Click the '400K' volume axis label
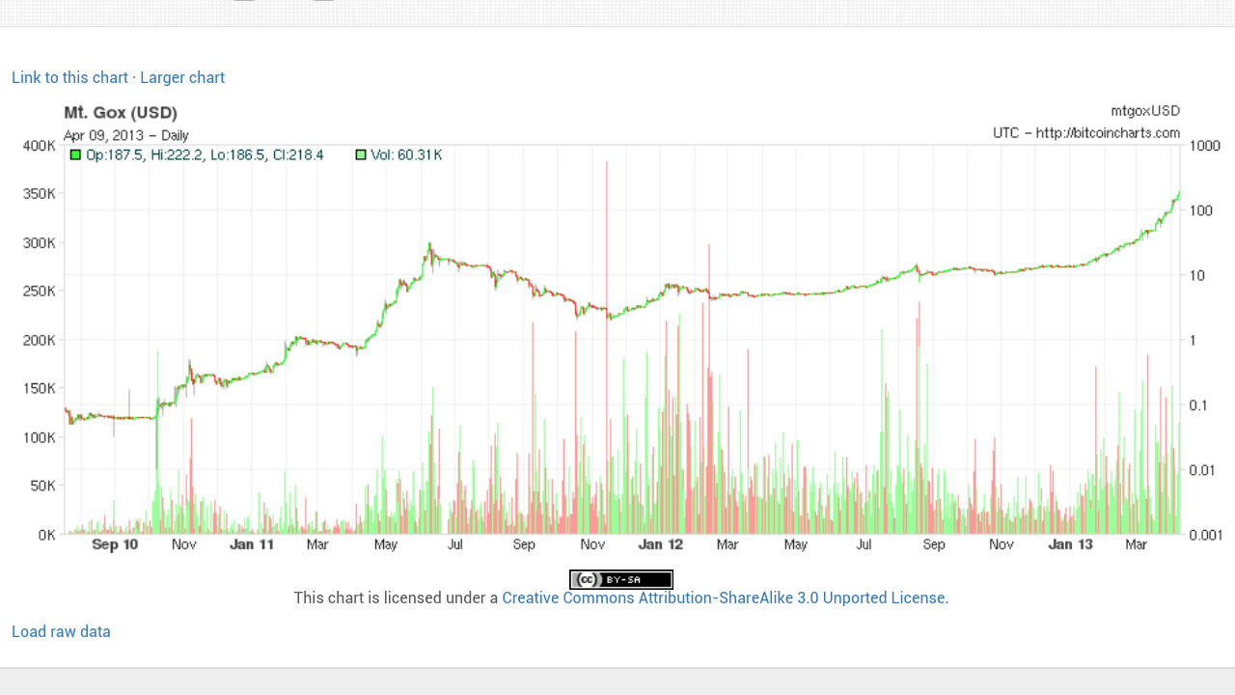 (40, 146)
